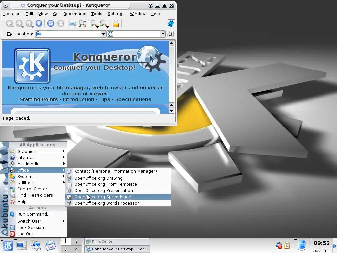337x253 pixels.
Task: Expand the Internet submenu
Action: pos(38,157)
